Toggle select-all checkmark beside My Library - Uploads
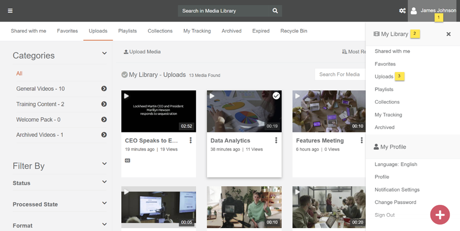Screen dimensions: 460x231 point(125,74)
